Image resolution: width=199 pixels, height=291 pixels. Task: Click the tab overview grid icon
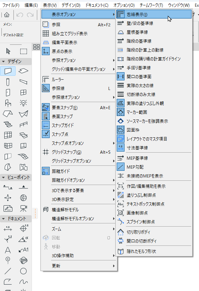(37, 47)
